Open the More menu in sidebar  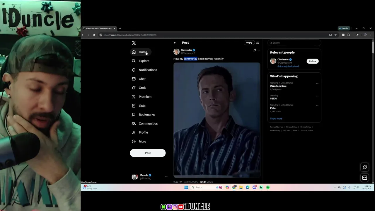pyautogui.click(x=139, y=142)
